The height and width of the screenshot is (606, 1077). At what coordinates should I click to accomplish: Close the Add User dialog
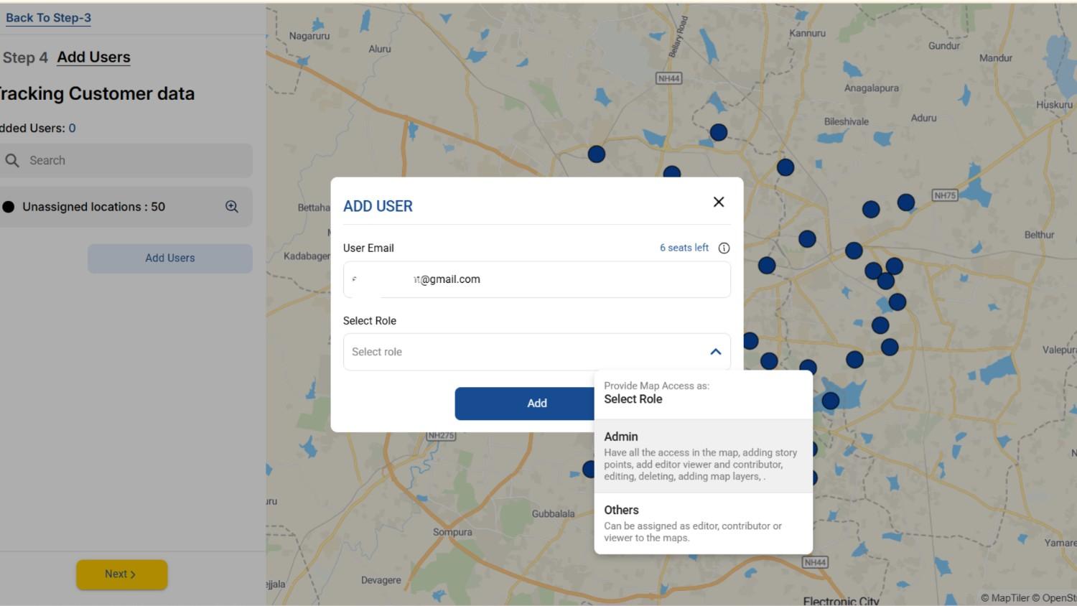718,202
